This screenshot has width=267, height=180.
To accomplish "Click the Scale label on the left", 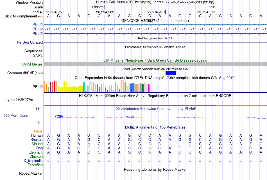I will pyautogui.click(x=38, y=7).
